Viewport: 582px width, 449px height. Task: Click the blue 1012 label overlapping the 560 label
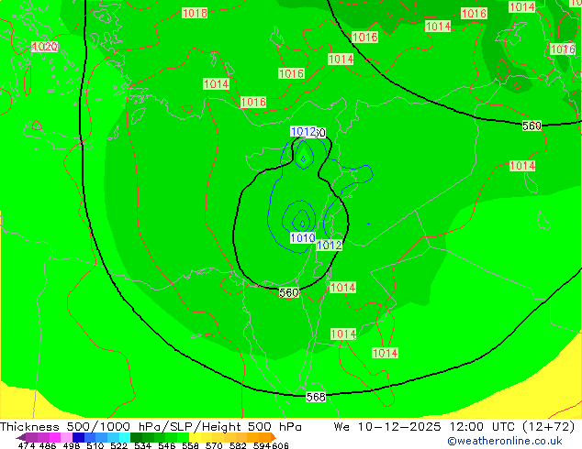[x=304, y=132]
